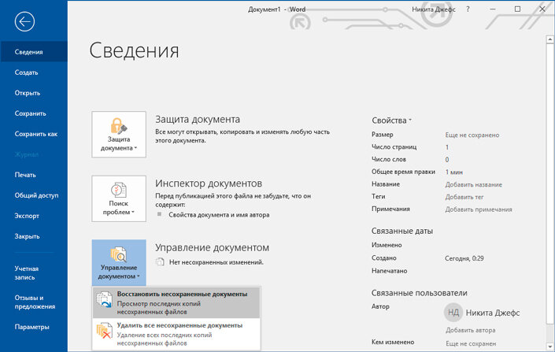This screenshot has width=555, height=352.
Task: Click the document inspector checklist icon
Action: [x=119, y=190]
